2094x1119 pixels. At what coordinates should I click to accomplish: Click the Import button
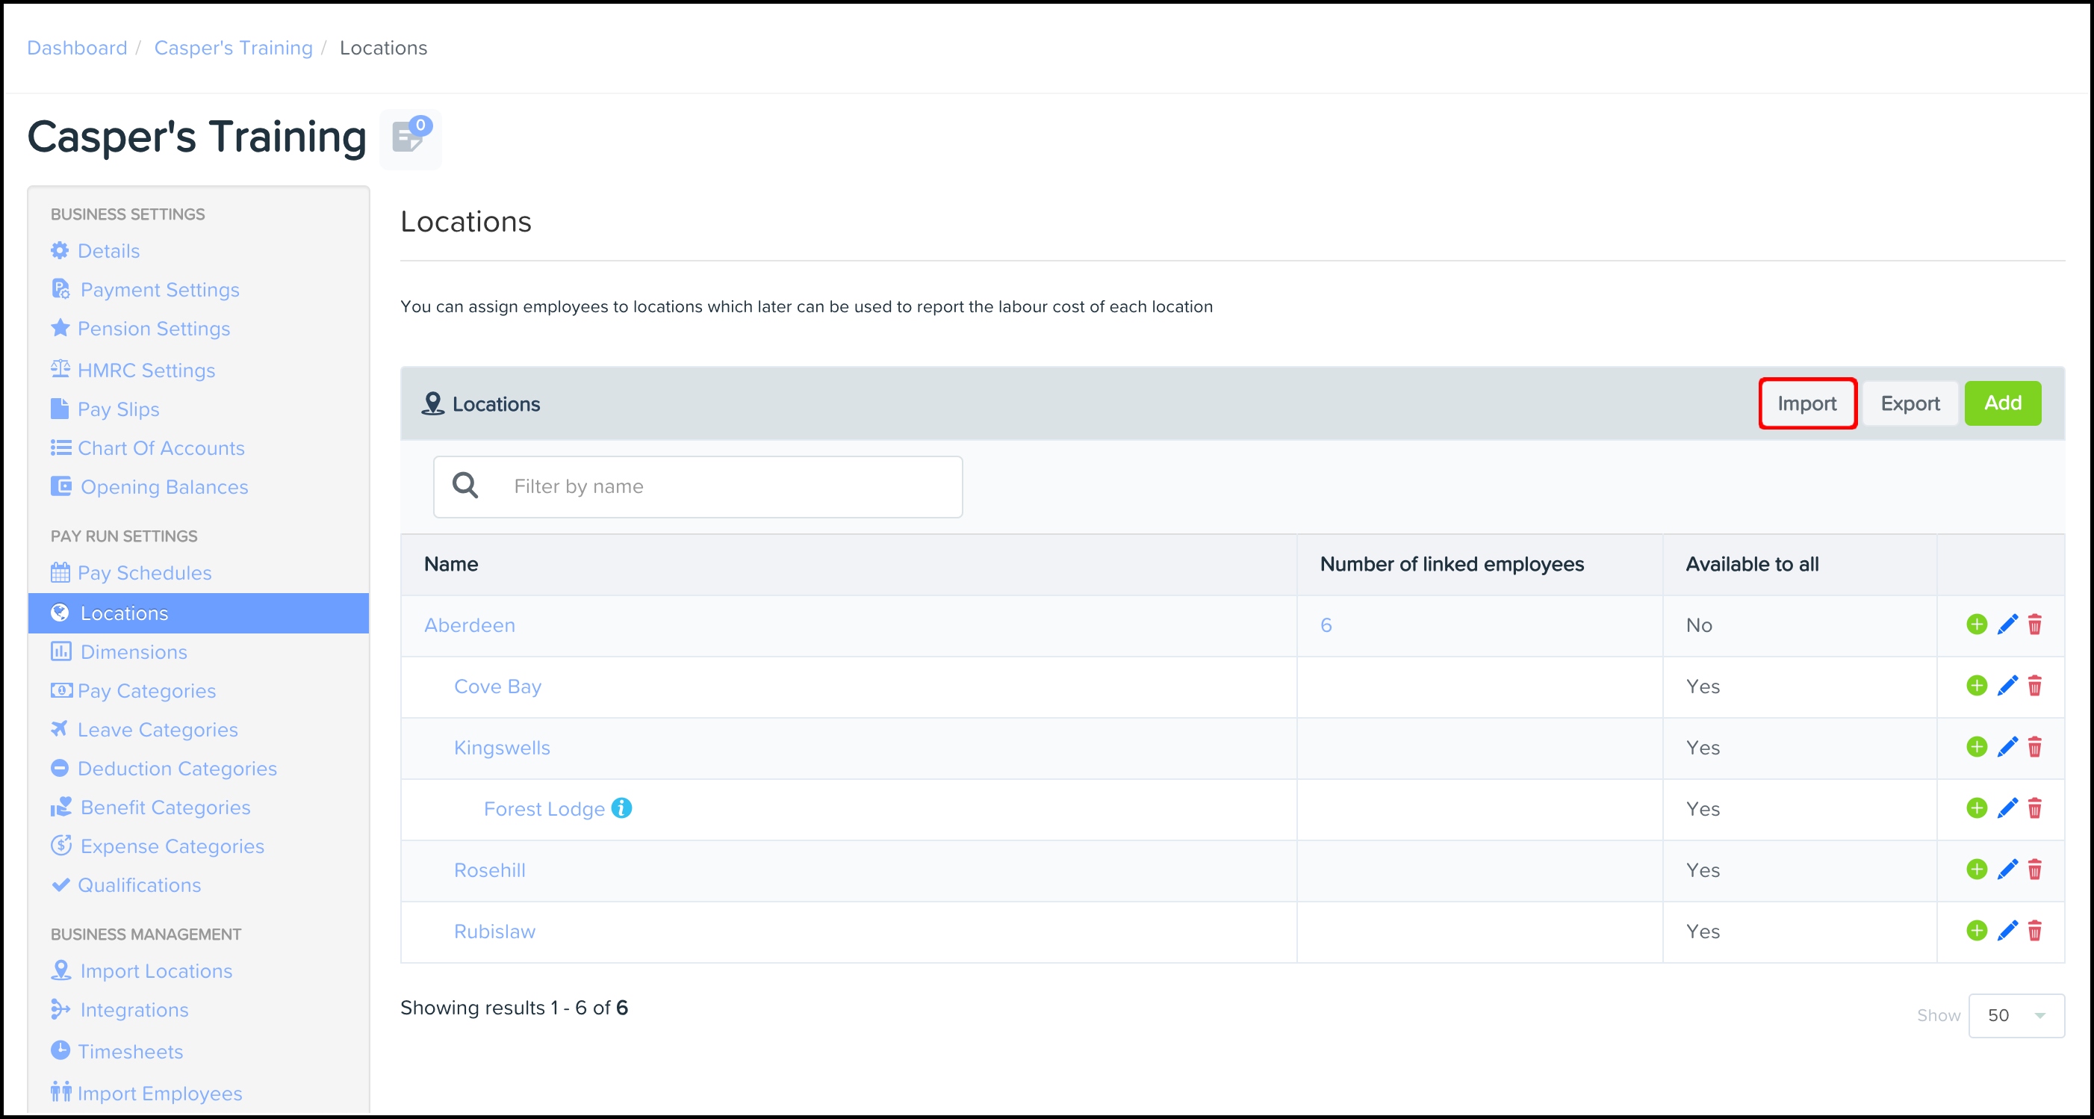1806,404
